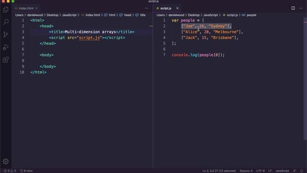Select 'Users' in the left editor breadcrumb
This screenshot has height=173, width=307.
point(19,15)
